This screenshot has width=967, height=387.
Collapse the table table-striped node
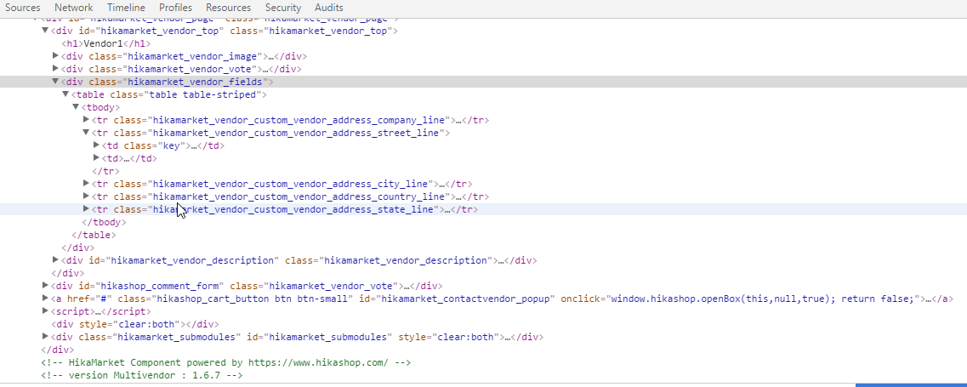click(x=66, y=94)
